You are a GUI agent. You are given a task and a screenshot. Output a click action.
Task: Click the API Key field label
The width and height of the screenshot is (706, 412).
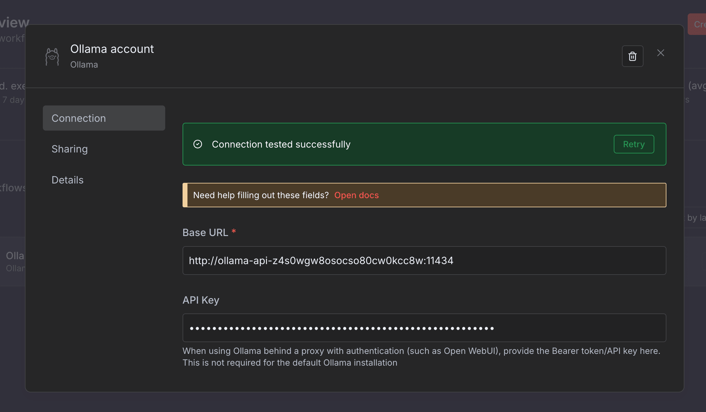point(201,300)
